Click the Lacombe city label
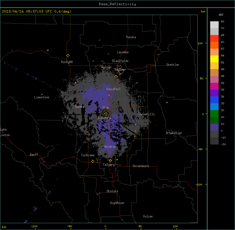Viewport: 235px width, 230px height. (123, 52)
